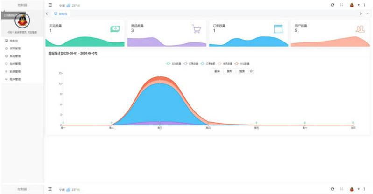Image resolution: width=373 pixels, height=194 pixels.
Task: Expand the top header user dropdown arrow
Action: pos(359,5)
